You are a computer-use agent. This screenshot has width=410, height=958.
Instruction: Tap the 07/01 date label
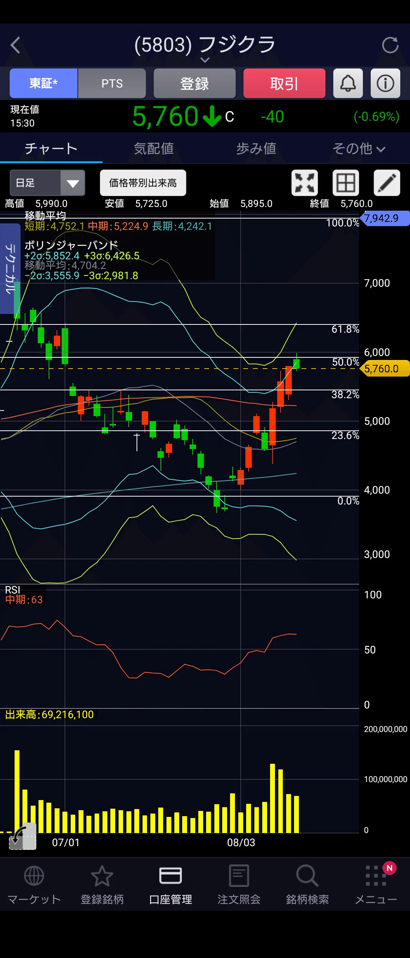point(66,842)
